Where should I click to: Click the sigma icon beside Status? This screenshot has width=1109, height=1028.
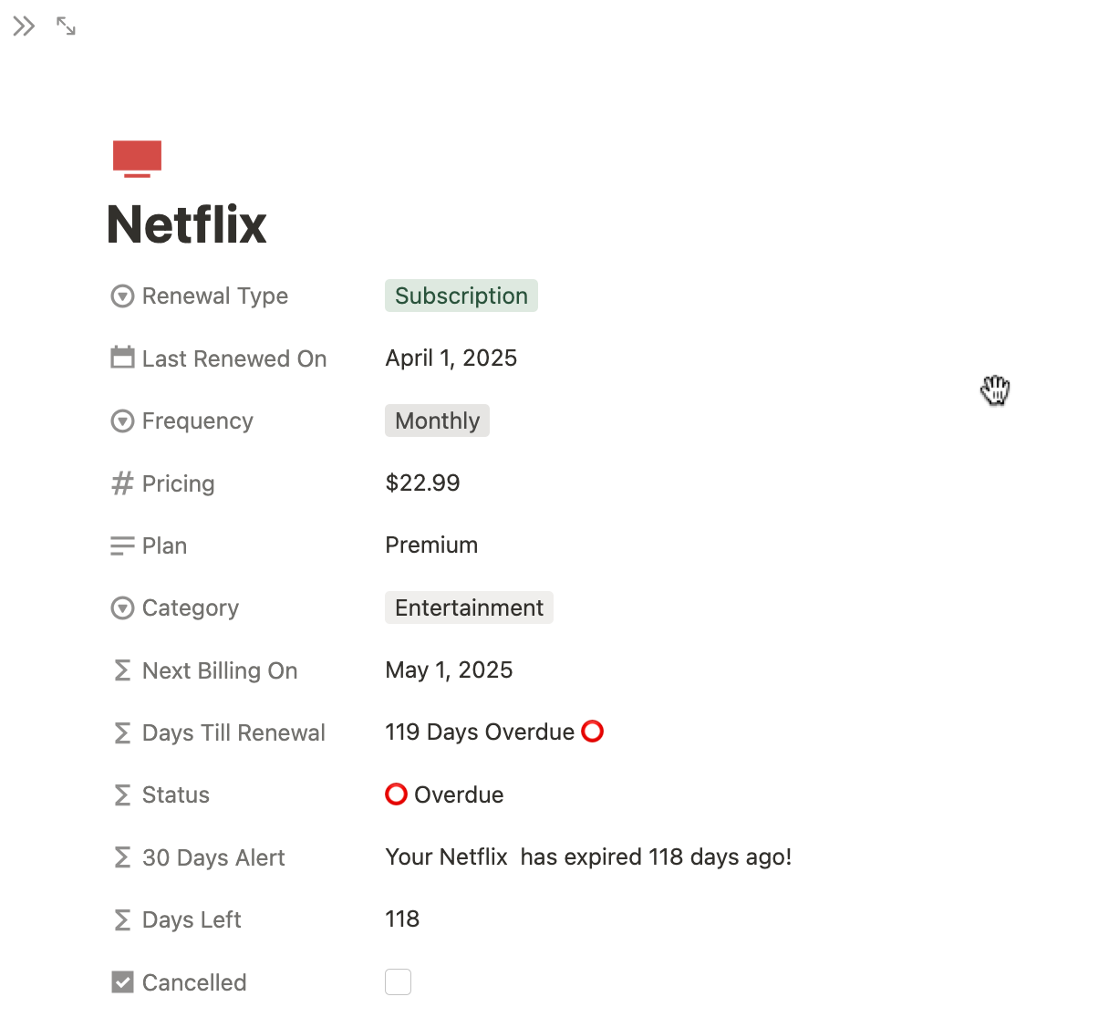tap(122, 795)
